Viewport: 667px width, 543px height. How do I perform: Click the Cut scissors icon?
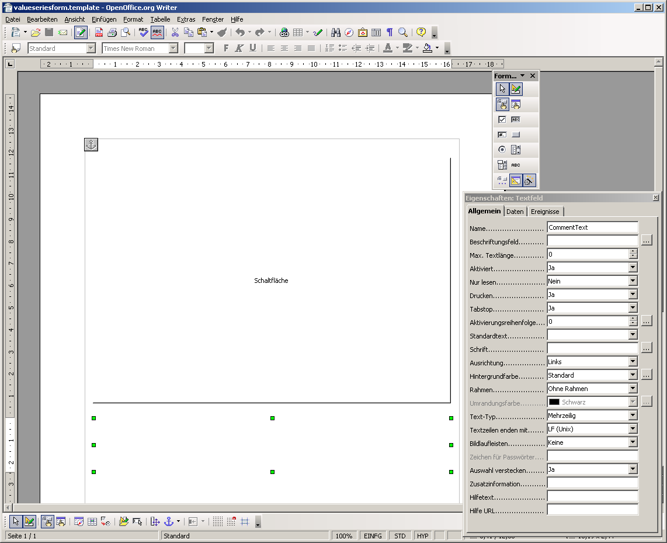coord(175,33)
